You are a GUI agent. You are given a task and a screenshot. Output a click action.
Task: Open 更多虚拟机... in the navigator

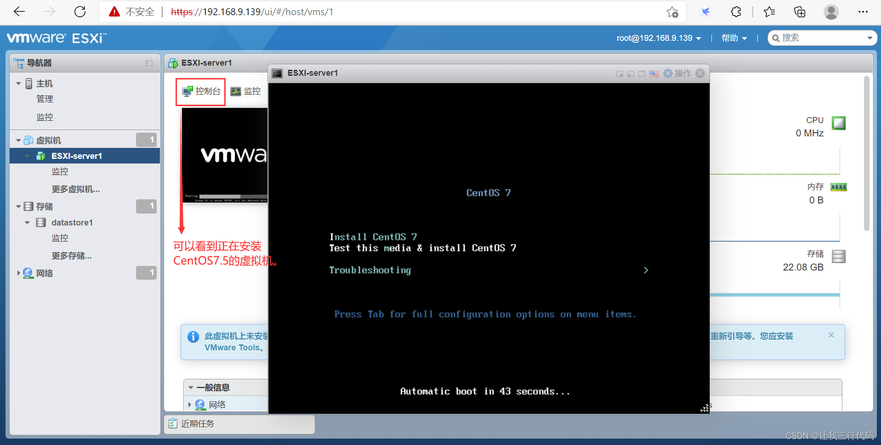point(75,189)
